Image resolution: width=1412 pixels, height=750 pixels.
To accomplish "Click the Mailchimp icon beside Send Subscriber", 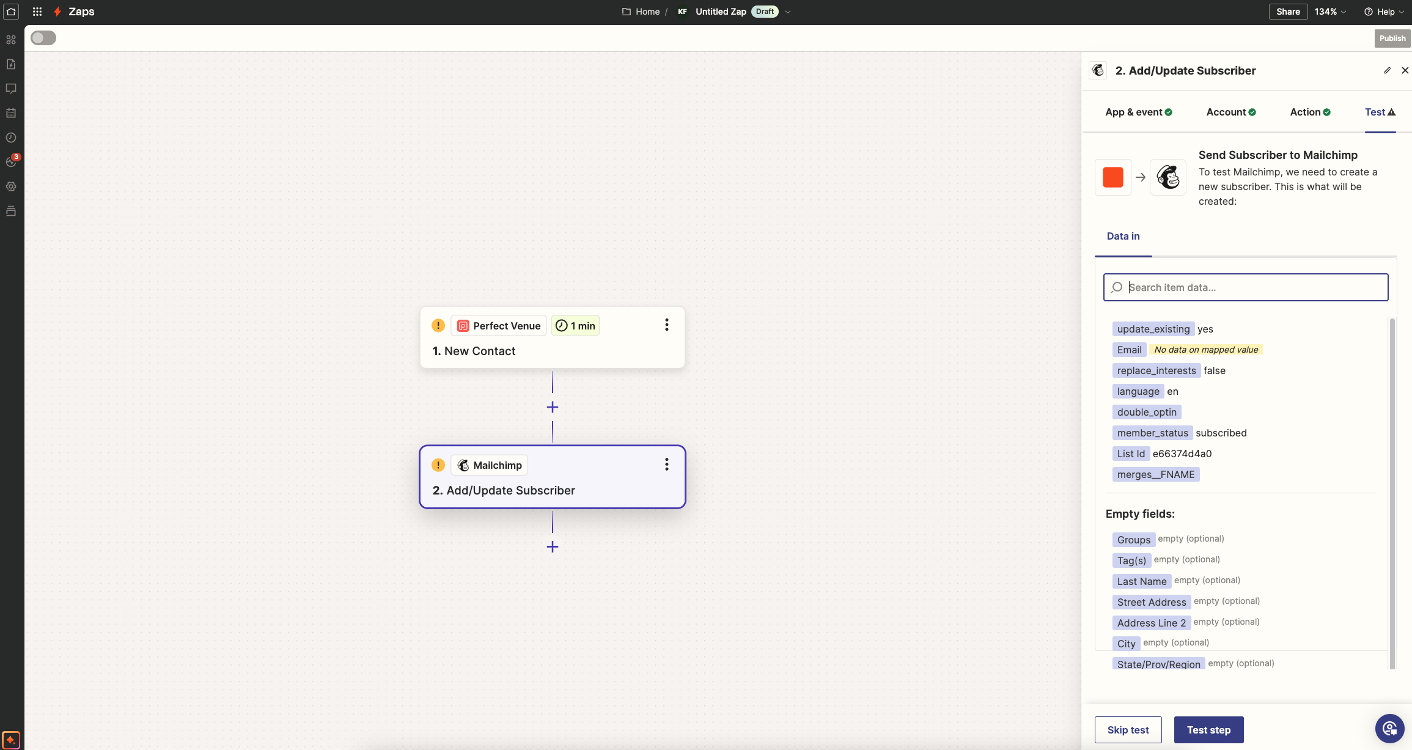I will tap(1167, 177).
